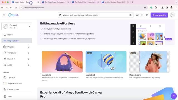The image size is (178, 100).
Task: Click 'Re-arrange and edit objects' text
Action: (70, 39)
